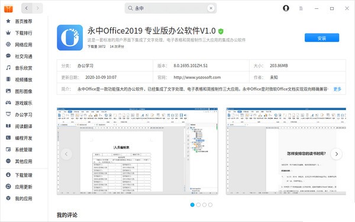Image resolution: width=355 pixels, height=222 pixels.
Task: Go forward with the right arrow button
Action: [37, 8]
